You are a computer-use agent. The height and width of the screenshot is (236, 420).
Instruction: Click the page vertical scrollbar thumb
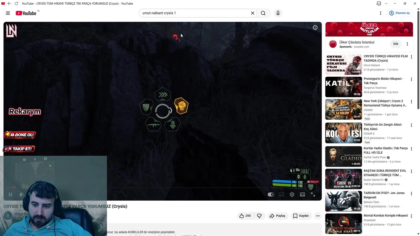pyautogui.click(x=418, y=61)
